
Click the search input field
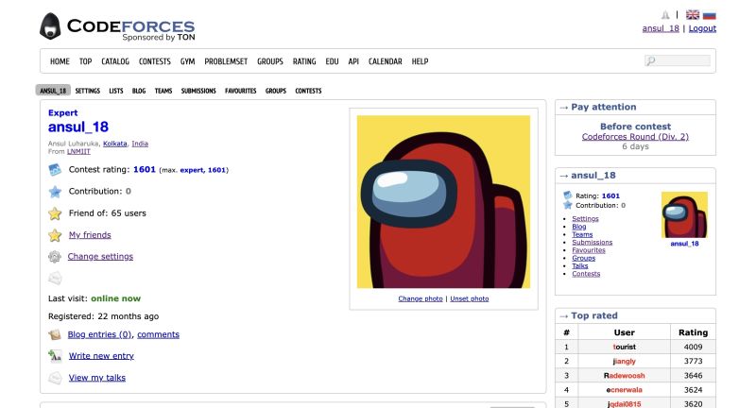click(677, 60)
